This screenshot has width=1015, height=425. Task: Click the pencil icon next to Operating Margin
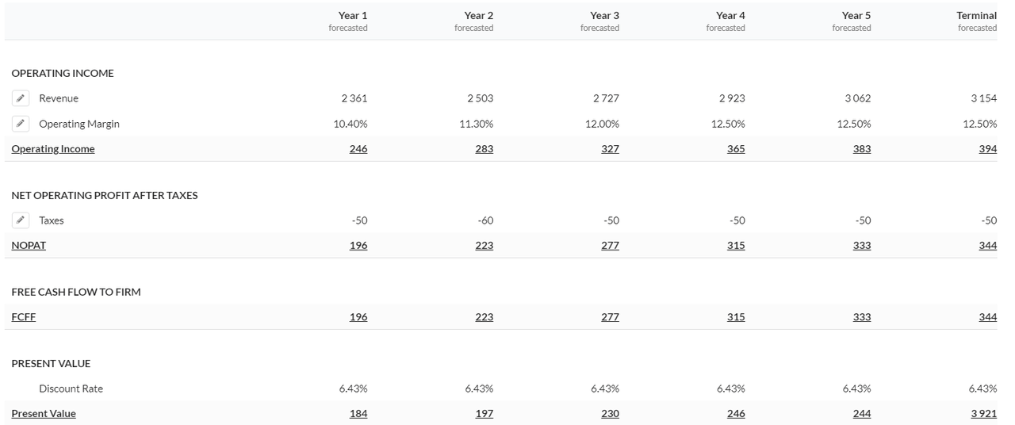(21, 124)
